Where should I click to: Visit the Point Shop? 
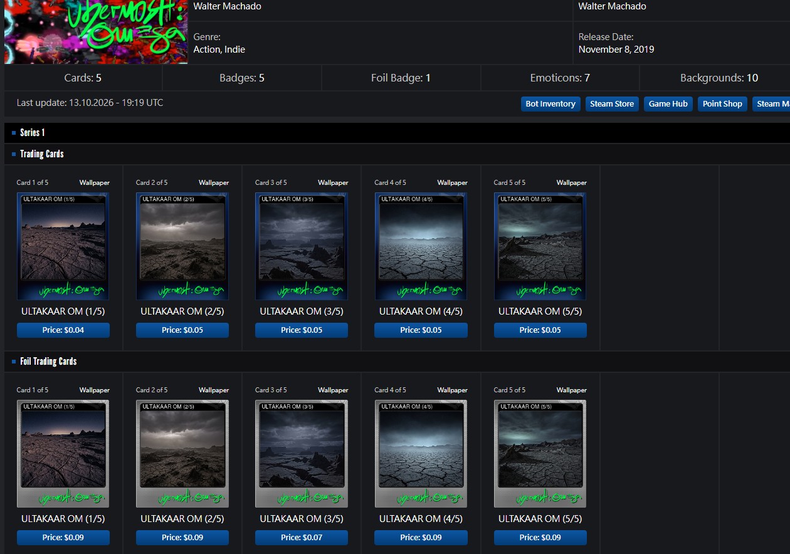[x=722, y=104]
